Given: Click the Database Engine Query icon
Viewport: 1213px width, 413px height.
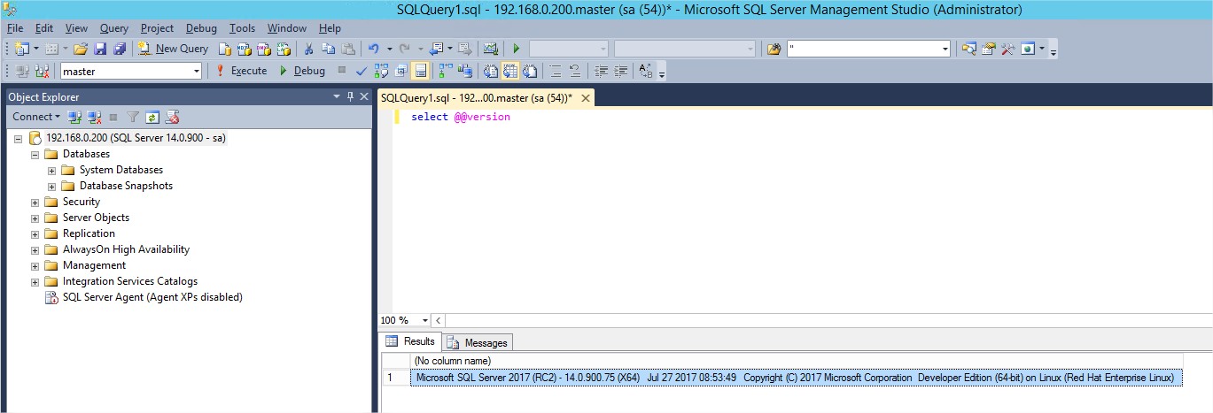Looking at the screenshot, I should (x=225, y=49).
